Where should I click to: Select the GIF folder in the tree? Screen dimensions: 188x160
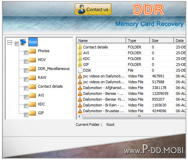pos(41,113)
